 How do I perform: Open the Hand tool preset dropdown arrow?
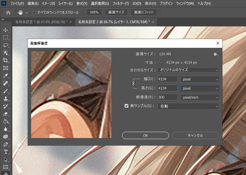coord(26,13)
